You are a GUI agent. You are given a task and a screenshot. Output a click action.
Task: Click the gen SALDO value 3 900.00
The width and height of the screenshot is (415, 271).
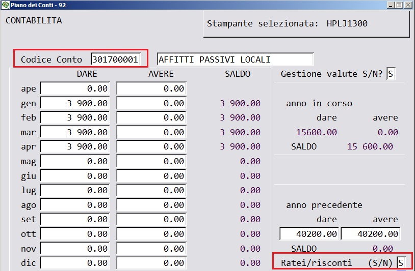tap(240, 103)
